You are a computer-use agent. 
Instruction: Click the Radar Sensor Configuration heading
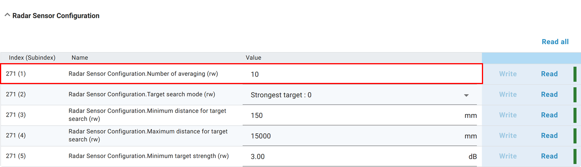(56, 16)
